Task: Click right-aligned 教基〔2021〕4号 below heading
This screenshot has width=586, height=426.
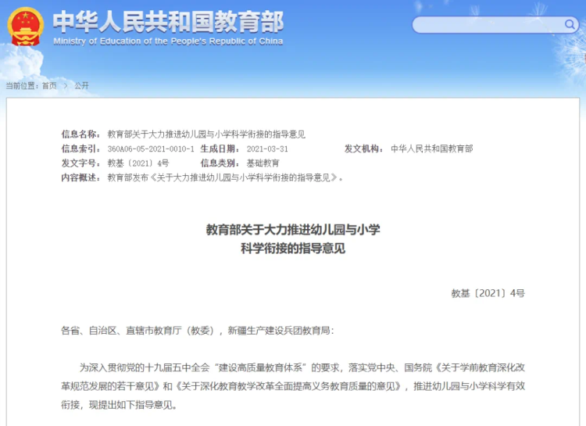Action: [488, 293]
